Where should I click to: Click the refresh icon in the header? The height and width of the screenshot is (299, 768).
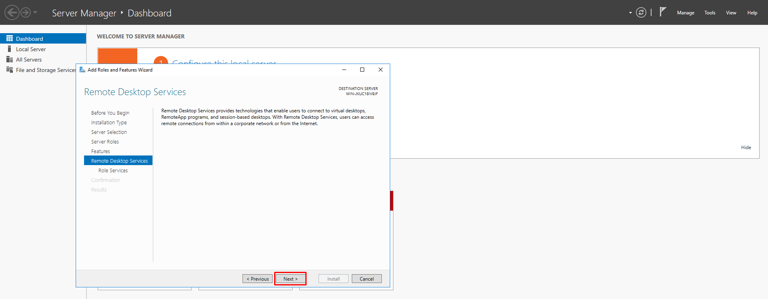(641, 13)
